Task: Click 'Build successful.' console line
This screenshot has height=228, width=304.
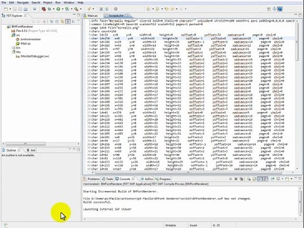Action: pos(97,202)
